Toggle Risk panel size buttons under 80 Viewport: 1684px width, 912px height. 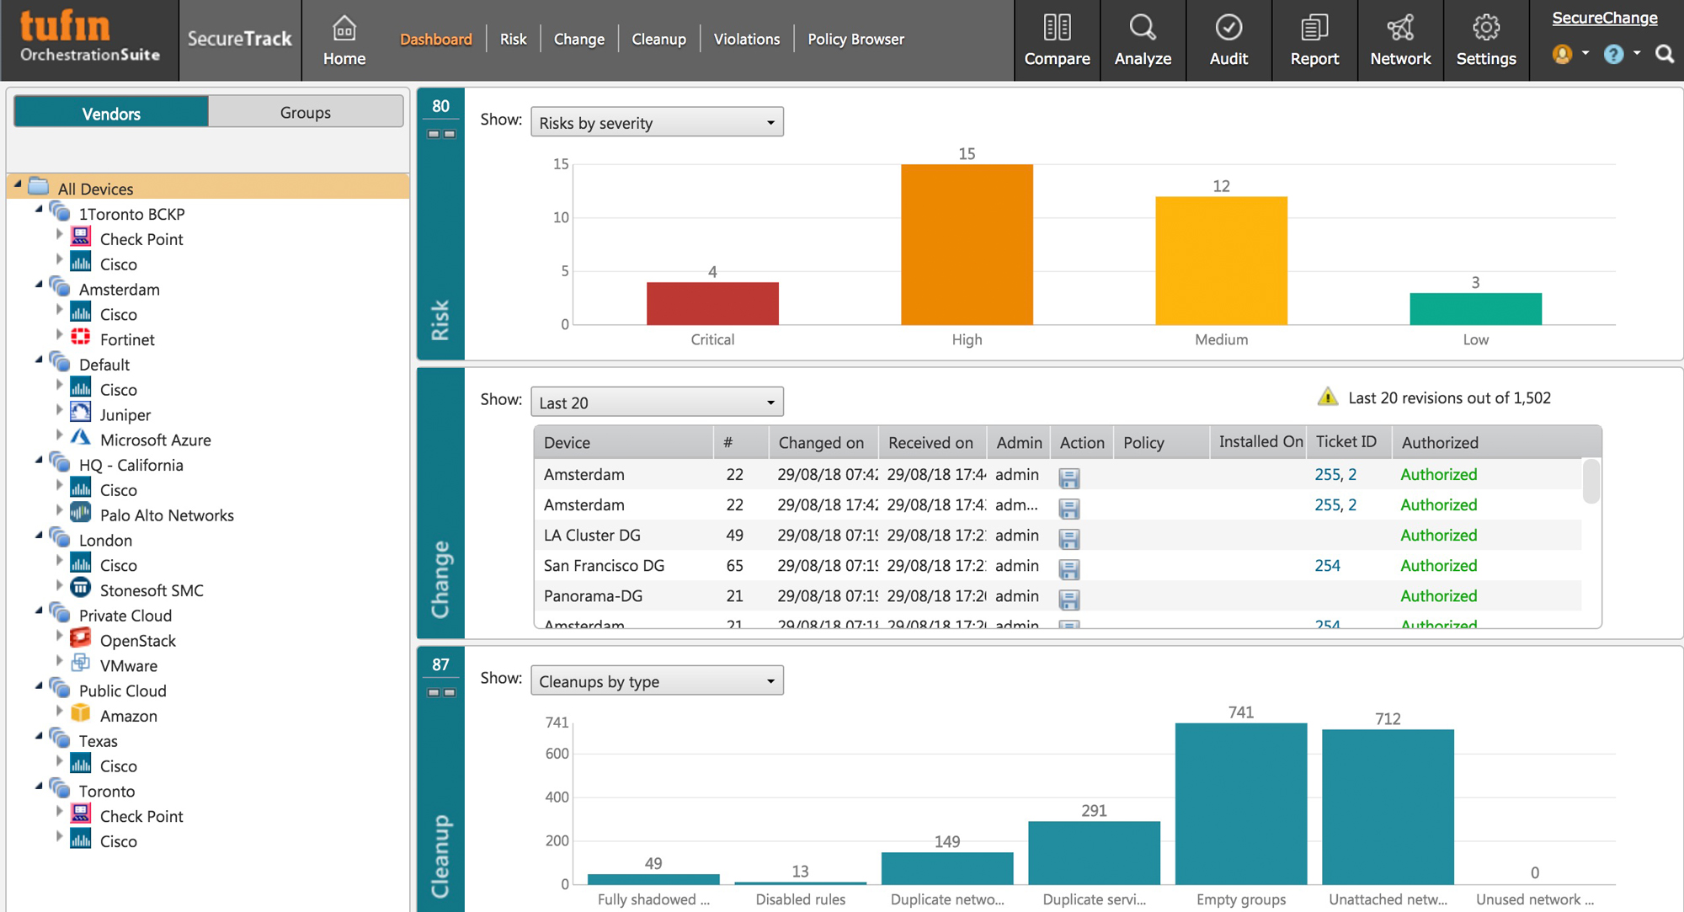point(441,134)
